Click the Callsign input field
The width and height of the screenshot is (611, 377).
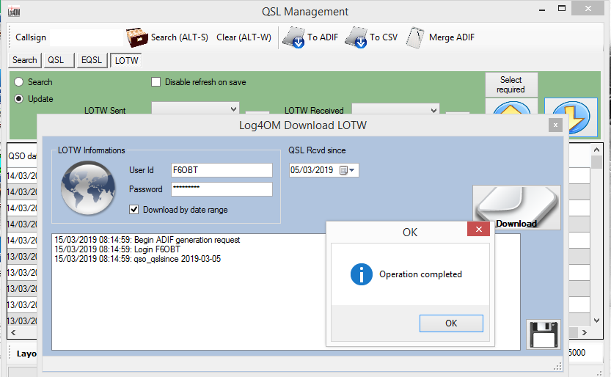87,38
